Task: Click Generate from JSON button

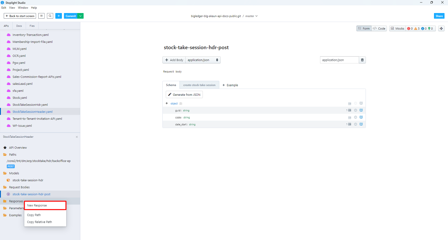Action: [x=184, y=95]
